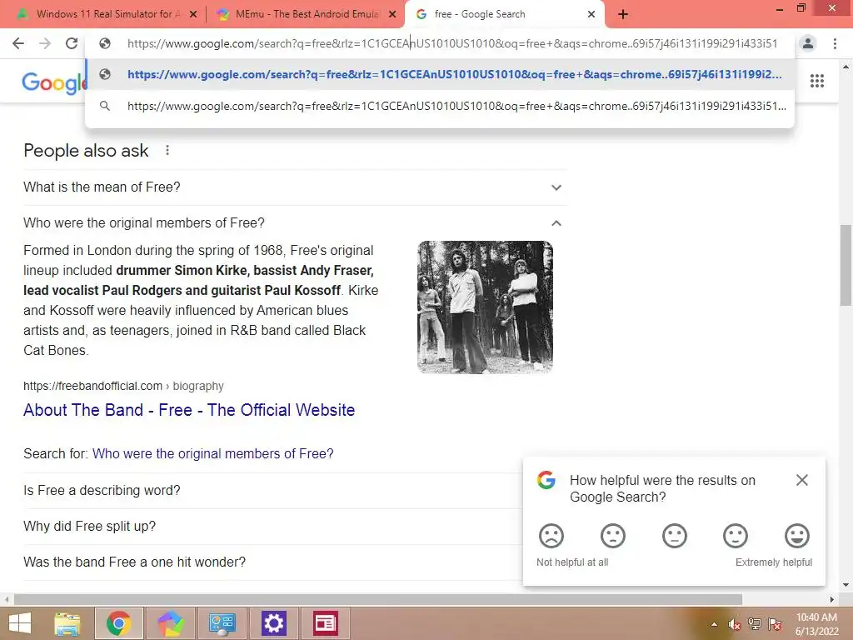Close the MEmu tab
Screen dimensions: 853x640
392,15
